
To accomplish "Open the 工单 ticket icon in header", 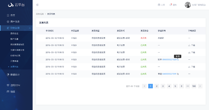I will pyautogui.click(x=159, y=5).
